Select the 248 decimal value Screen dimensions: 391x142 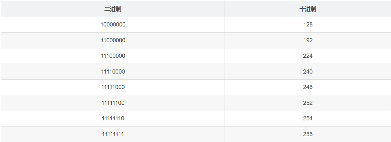307,87
